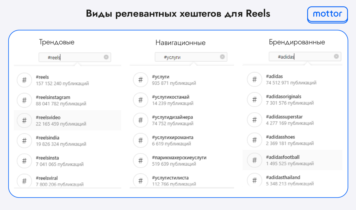This screenshot has width=356, height=210.
Task: Click the hashtag icon next to #reelsvideo
Action: [x=24, y=120]
